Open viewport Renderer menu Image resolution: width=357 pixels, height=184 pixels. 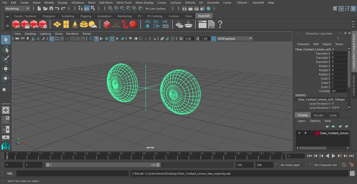(x=72, y=34)
